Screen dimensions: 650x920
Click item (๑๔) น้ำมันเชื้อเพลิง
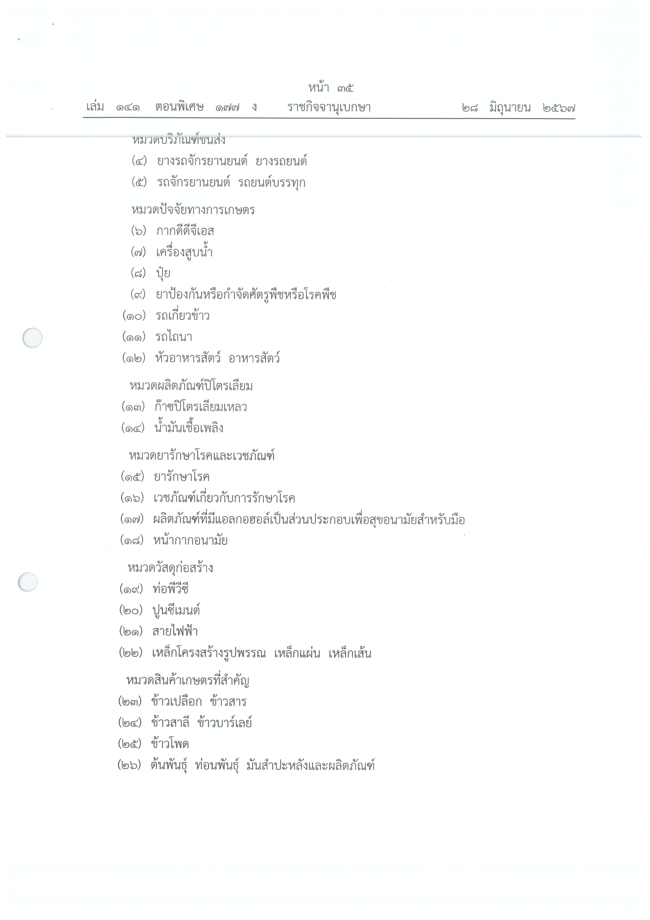click(172, 428)
